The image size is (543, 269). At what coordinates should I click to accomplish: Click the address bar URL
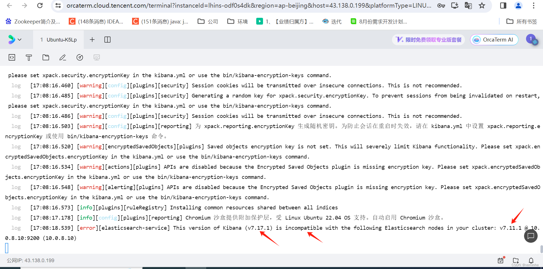pos(249,5)
